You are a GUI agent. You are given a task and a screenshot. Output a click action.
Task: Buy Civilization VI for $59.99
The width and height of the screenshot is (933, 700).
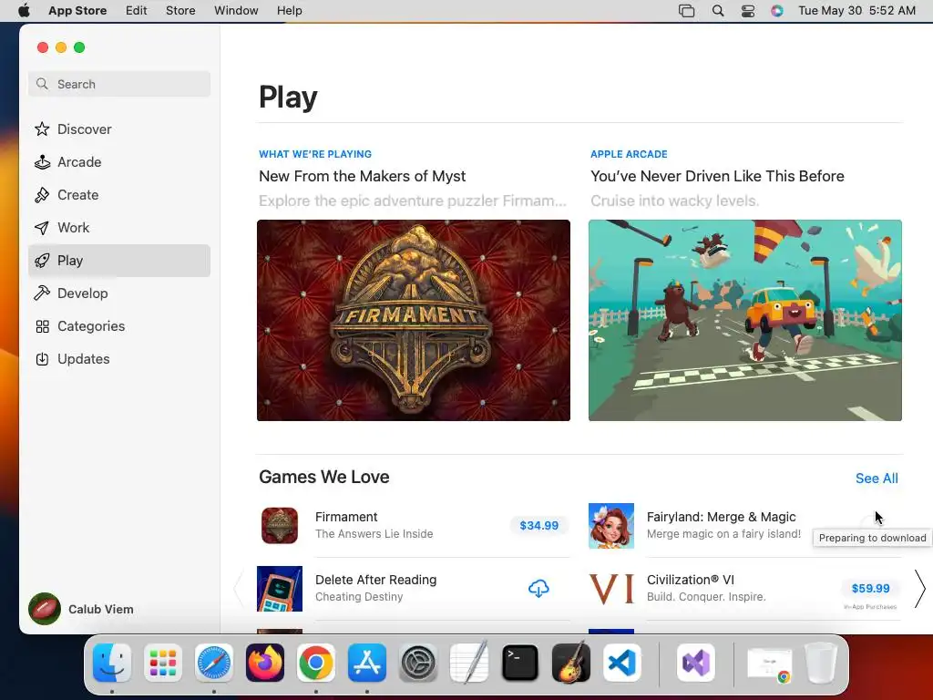[x=870, y=588]
